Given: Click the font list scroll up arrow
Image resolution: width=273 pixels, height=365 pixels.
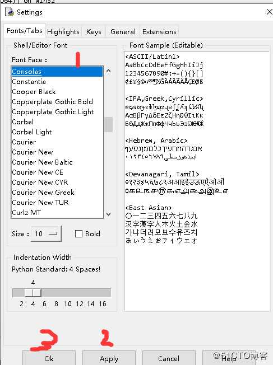Looking at the screenshot, I should [108, 71].
